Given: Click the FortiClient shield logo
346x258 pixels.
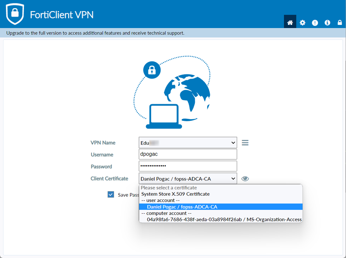Looking at the screenshot, I should pos(15,14).
